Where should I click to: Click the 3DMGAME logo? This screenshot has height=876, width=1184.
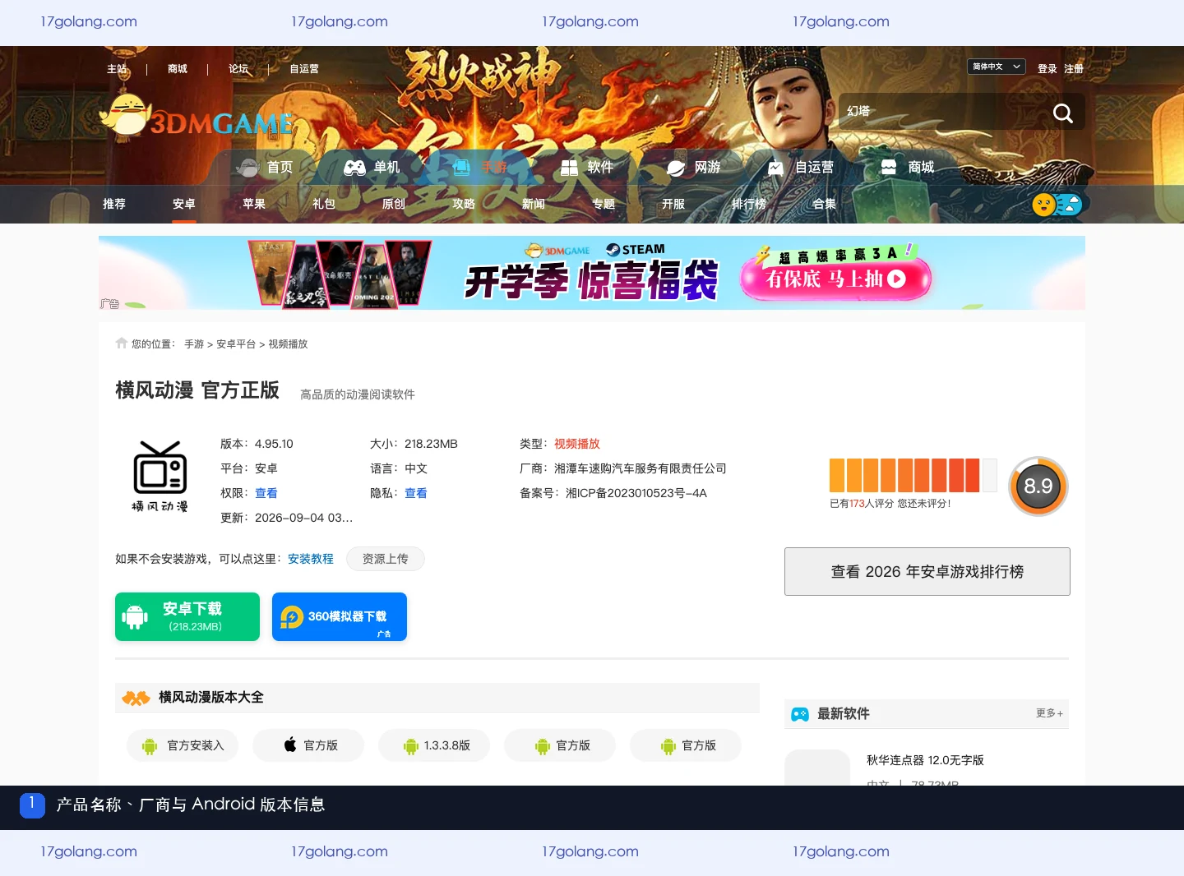tap(196, 115)
